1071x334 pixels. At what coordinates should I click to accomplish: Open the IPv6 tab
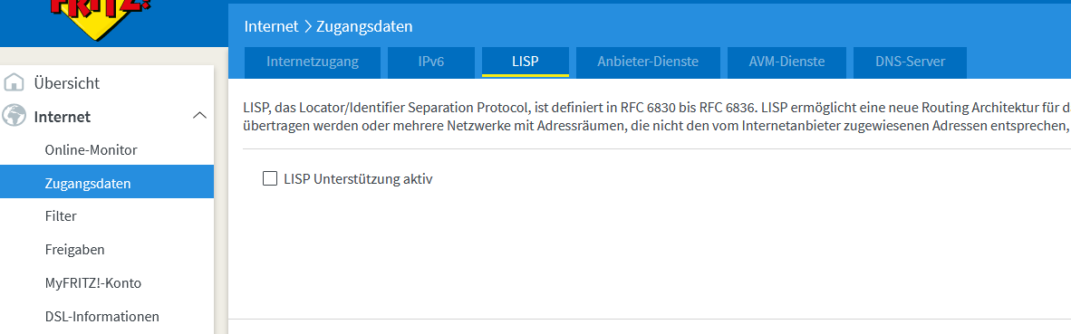tap(431, 62)
